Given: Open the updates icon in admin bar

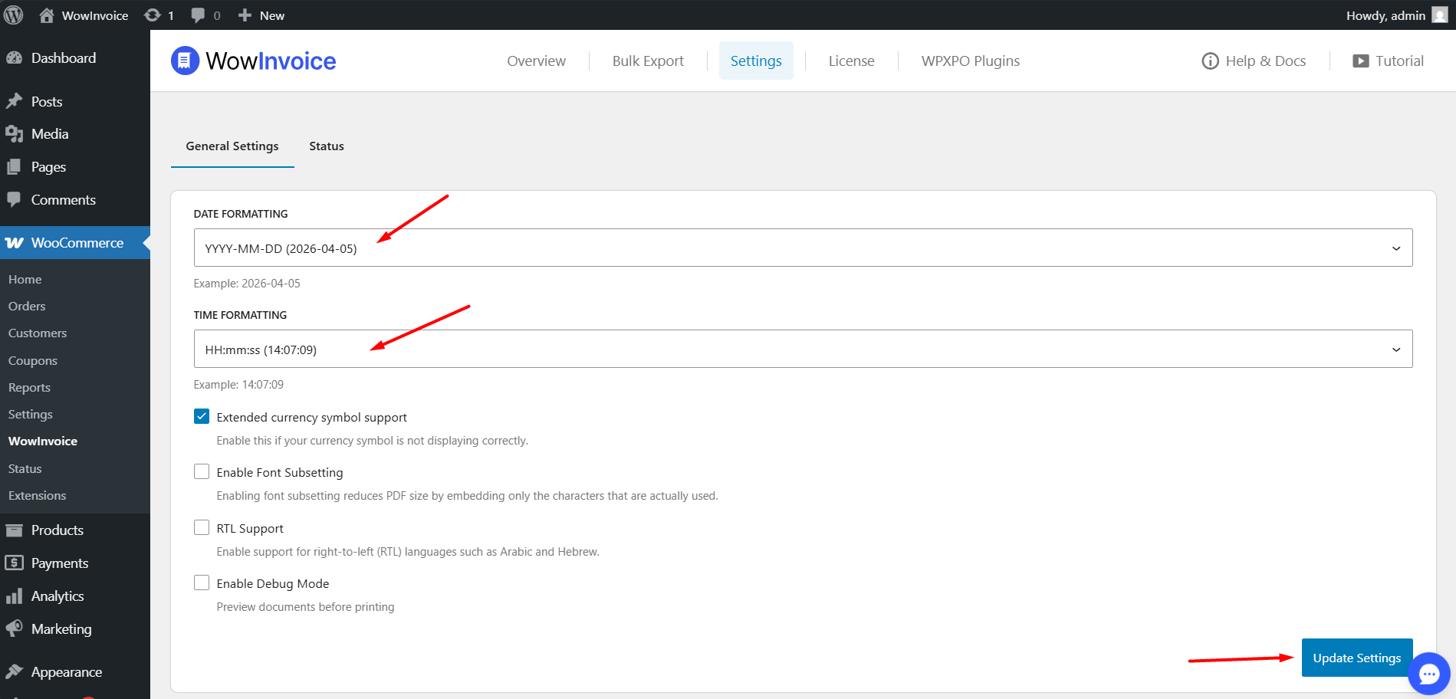Looking at the screenshot, I should pyautogui.click(x=153, y=15).
